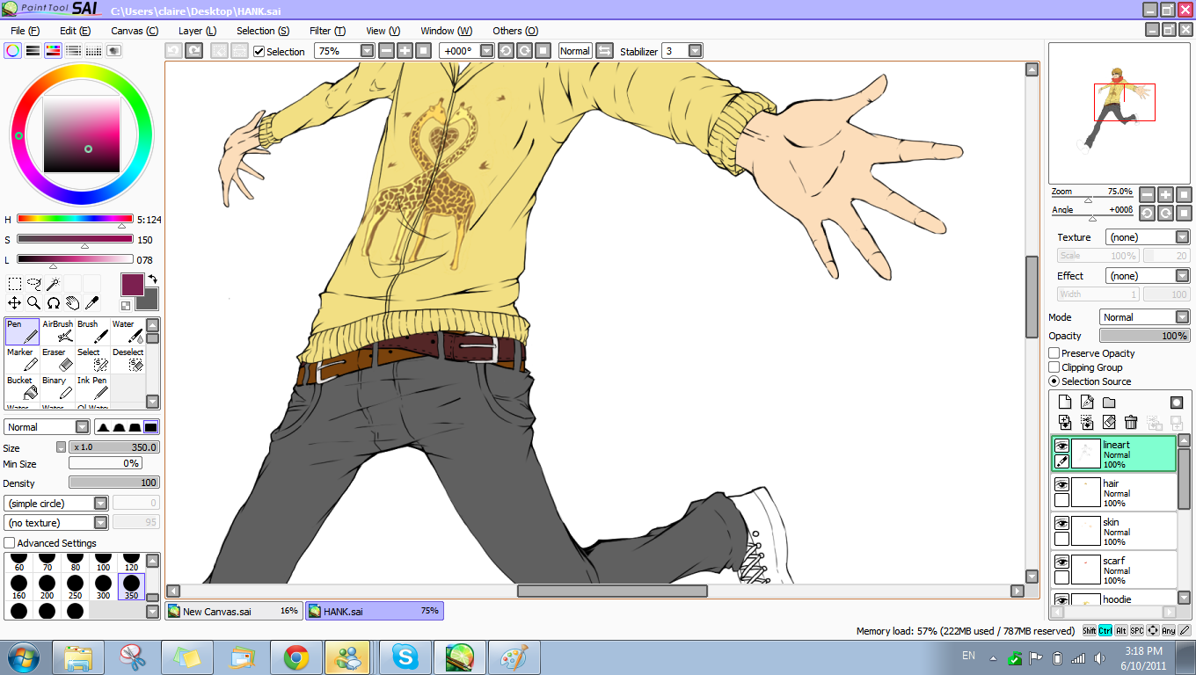Image resolution: width=1196 pixels, height=675 pixels.
Task: Show the RGB slider panel
Action: pyautogui.click(x=33, y=51)
